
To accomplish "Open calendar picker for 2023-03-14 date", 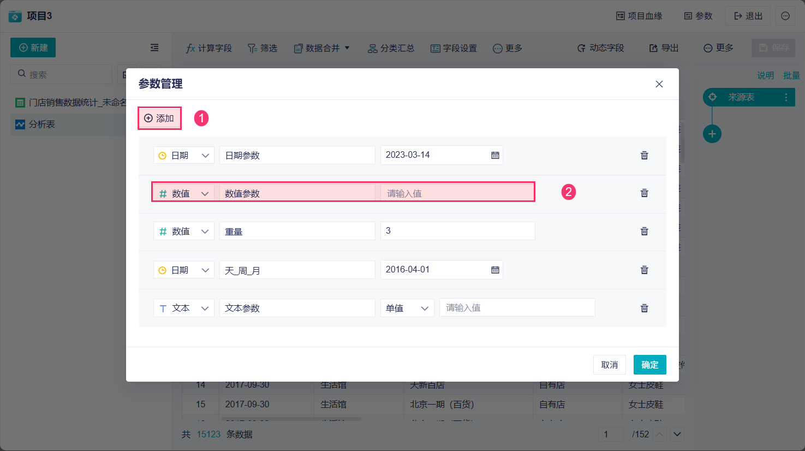I will (x=495, y=156).
